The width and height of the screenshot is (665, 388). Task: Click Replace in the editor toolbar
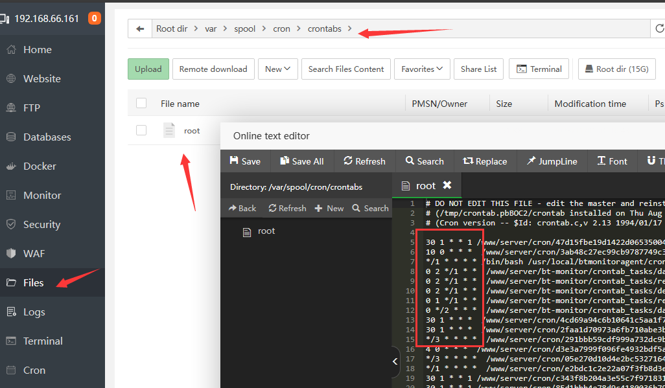tap(485, 161)
